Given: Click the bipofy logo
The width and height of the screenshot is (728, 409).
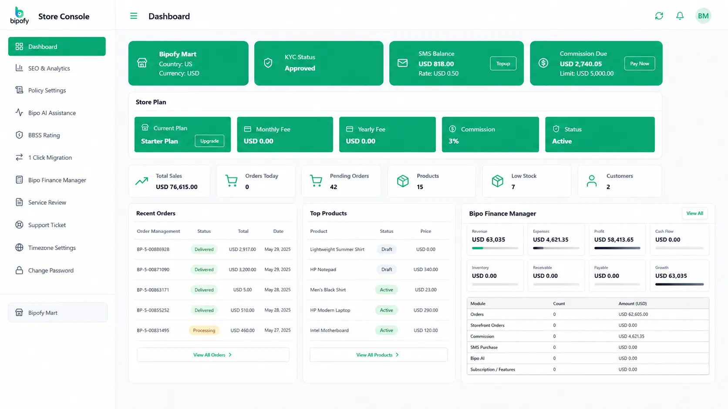Looking at the screenshot, I should tap(19, 16).
